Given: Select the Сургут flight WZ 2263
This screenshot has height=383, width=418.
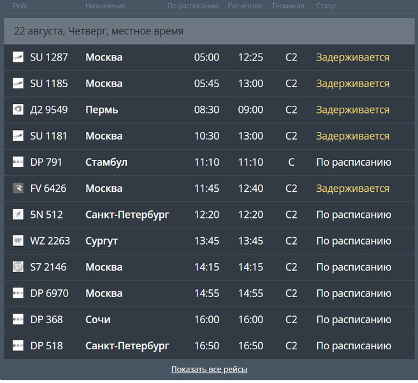Looking at the screenshot, I should [x=50, y=241].
